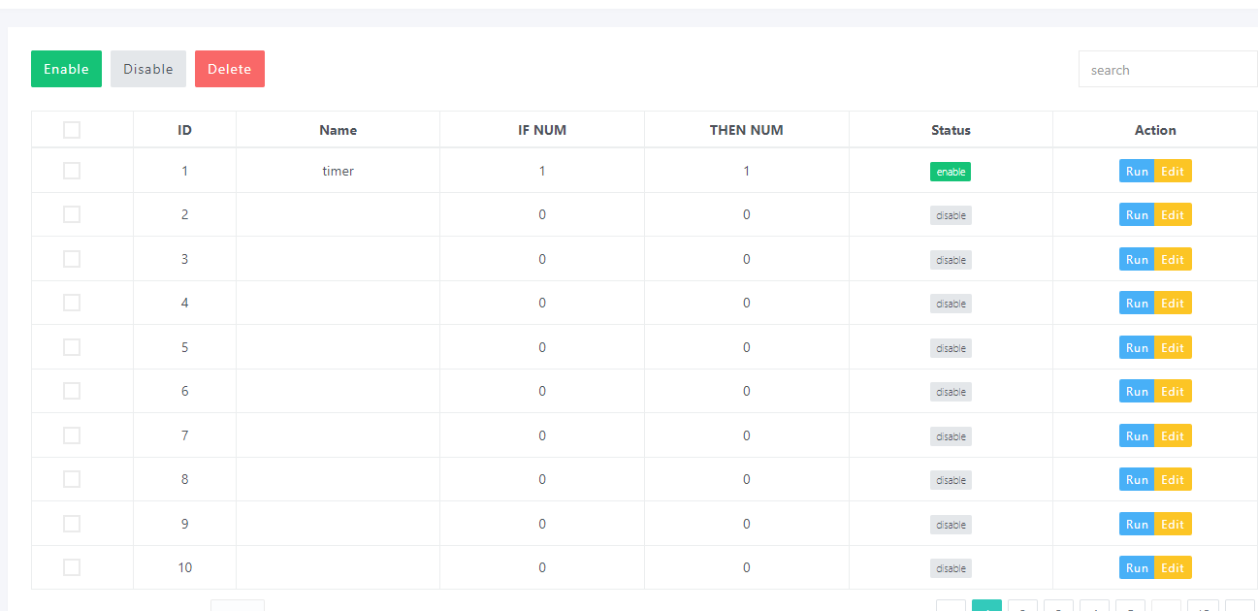Click Run for rule ID 3

[1137, 260]
